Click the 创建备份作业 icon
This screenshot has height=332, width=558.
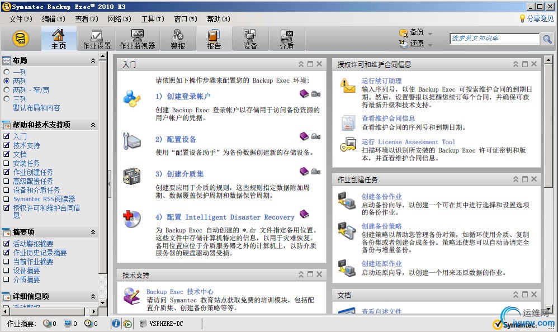point(347,200)
